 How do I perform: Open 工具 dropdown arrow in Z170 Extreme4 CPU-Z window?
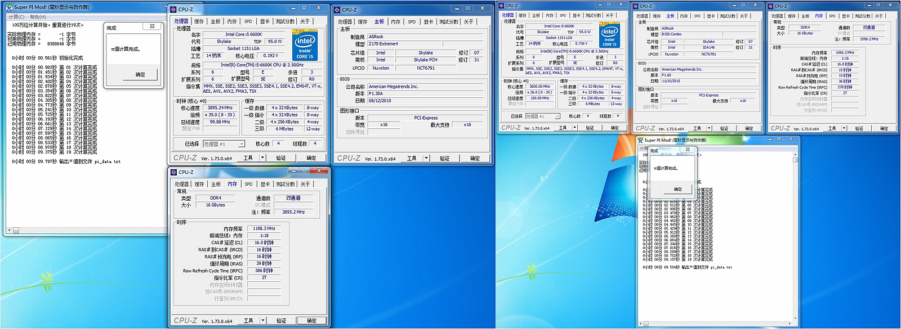pyautogui.click(x=426, y=159)
